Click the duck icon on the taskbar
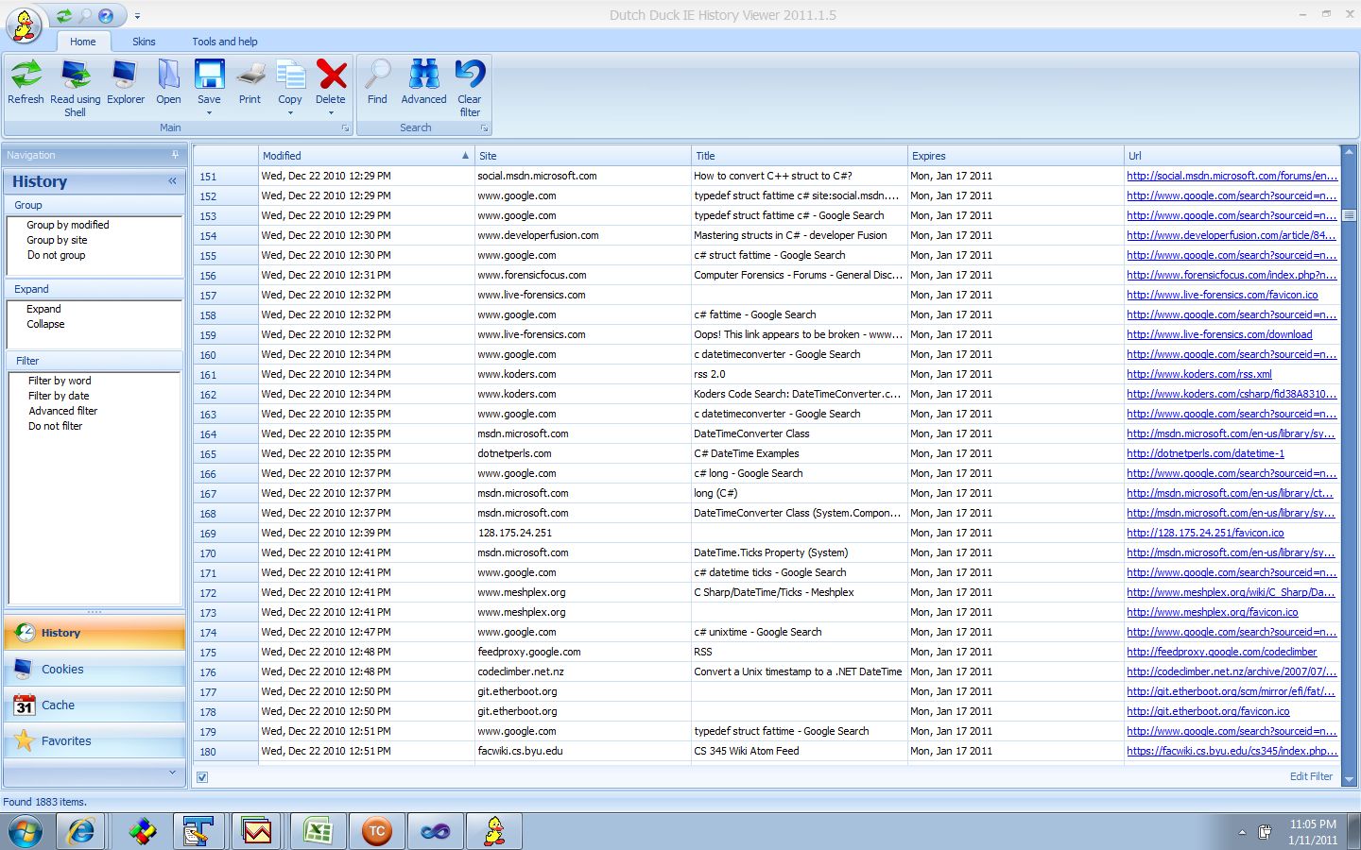Screen dimensions: 1361x850 494,832
